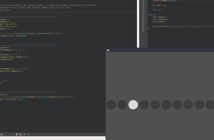214x140 pixels.
Task: Click line number 14 in the gutter
Action: pos(143,12)
